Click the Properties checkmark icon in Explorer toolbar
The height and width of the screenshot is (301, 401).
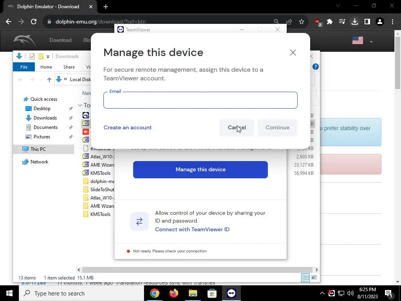tap(32, 56)
